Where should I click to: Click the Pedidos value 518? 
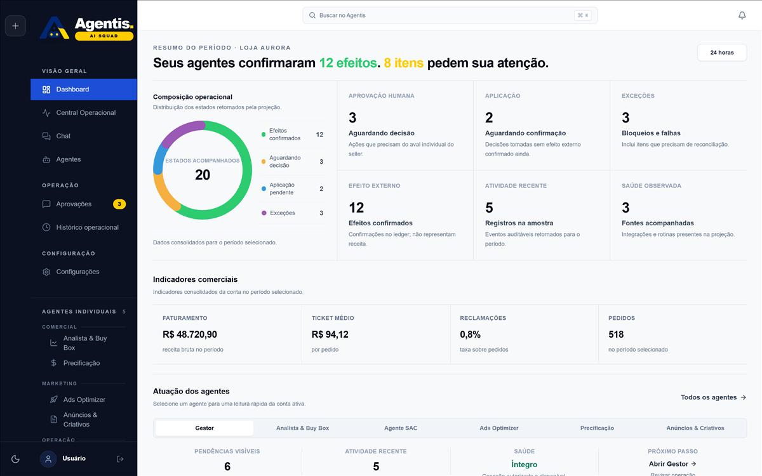tap(616, 334)
